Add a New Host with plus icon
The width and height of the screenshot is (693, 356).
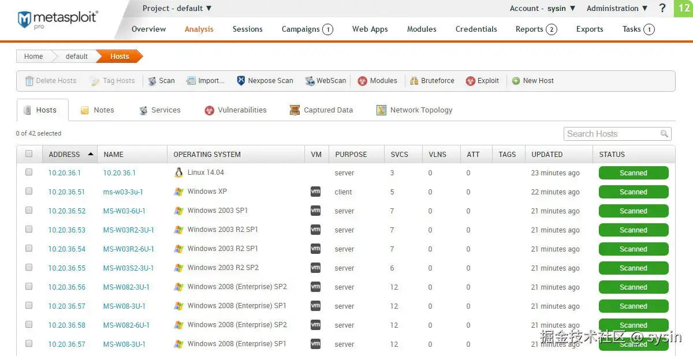516,81
